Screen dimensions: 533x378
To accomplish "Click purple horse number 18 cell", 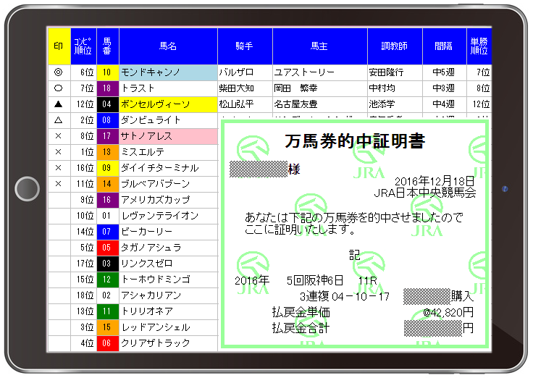I will click(x=108, y=88).
